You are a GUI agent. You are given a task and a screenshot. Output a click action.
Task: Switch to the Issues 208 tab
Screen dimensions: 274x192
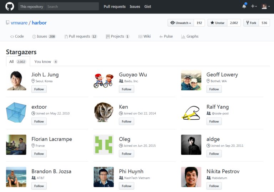(44, 36)
